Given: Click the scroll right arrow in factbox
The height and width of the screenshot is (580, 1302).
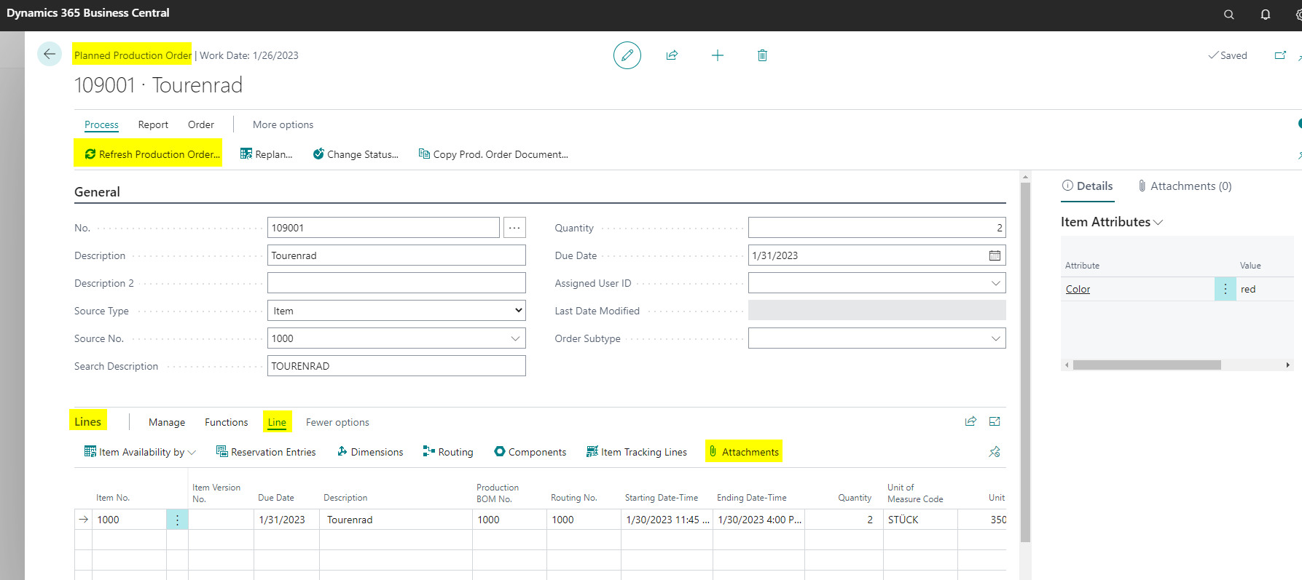Looking at the screenshot, I should click(x=1287, y=365).
